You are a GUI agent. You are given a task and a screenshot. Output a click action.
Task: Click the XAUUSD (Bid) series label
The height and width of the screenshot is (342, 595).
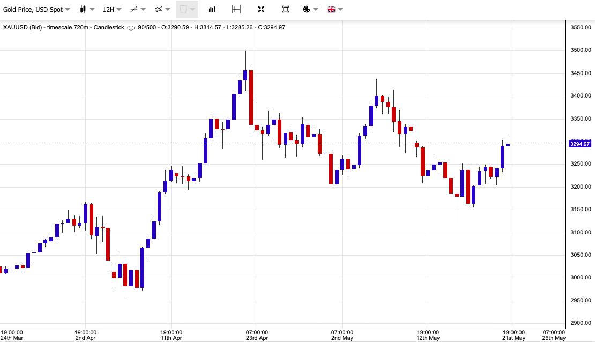[23, 27]
